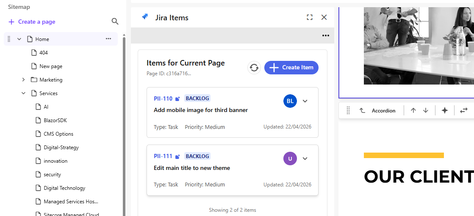Click the search icon in Sitemap

click(115, 22)
